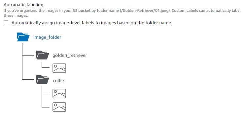Click the 'these images.' text ending the description
The image size is (246, 119).
click(16, 16)
